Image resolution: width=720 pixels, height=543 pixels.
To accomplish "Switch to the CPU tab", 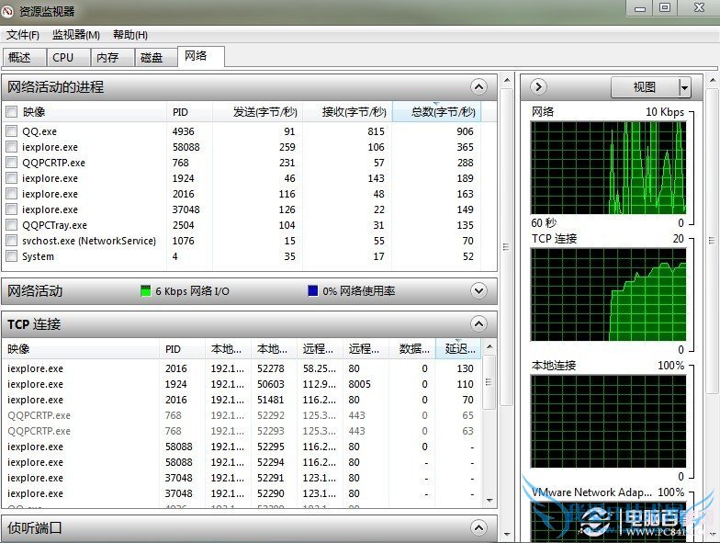I will 63,57.
